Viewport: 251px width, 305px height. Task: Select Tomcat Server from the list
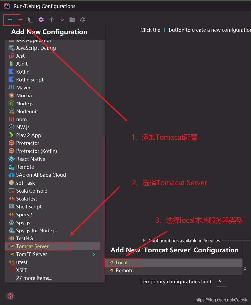click(53, 247)
